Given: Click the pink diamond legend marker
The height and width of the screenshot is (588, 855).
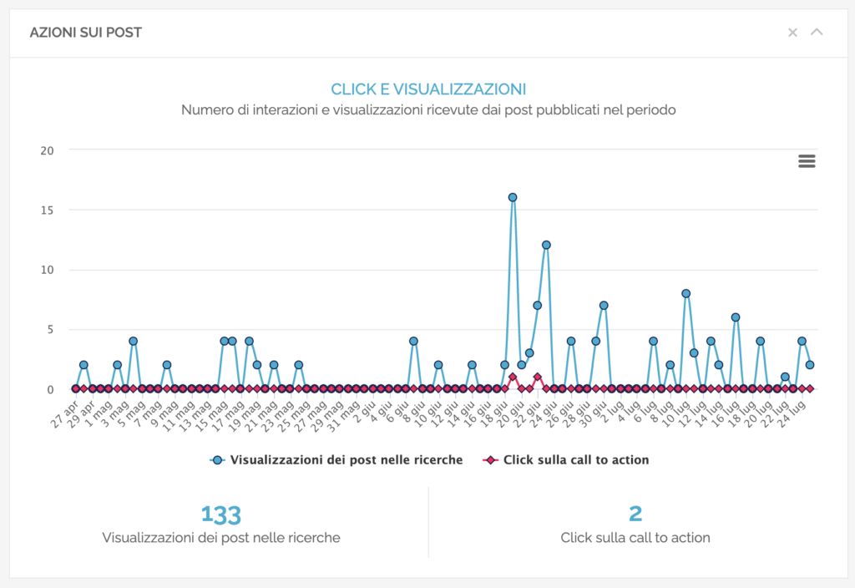Looking at the screenshot, I should 492,459.
